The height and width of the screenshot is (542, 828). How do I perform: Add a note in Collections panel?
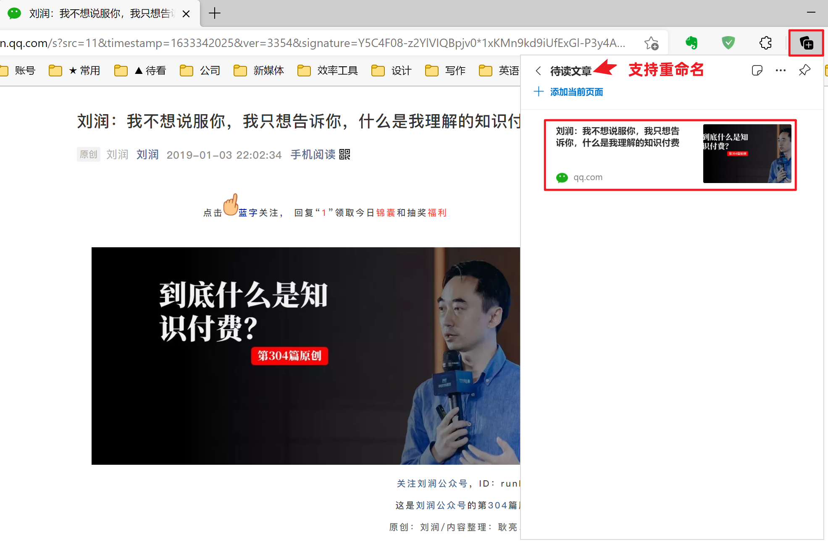point(757,70)
